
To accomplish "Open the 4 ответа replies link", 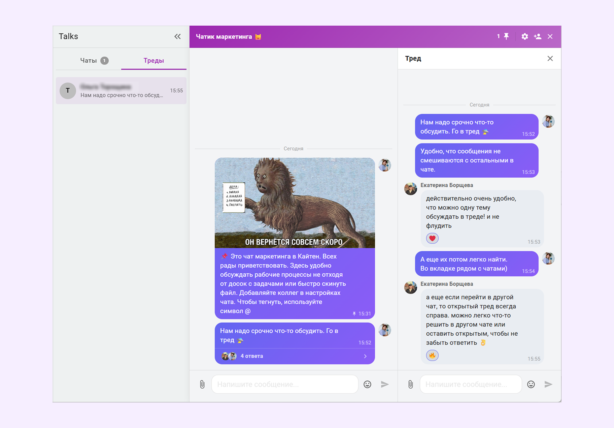I will [252, 356].
